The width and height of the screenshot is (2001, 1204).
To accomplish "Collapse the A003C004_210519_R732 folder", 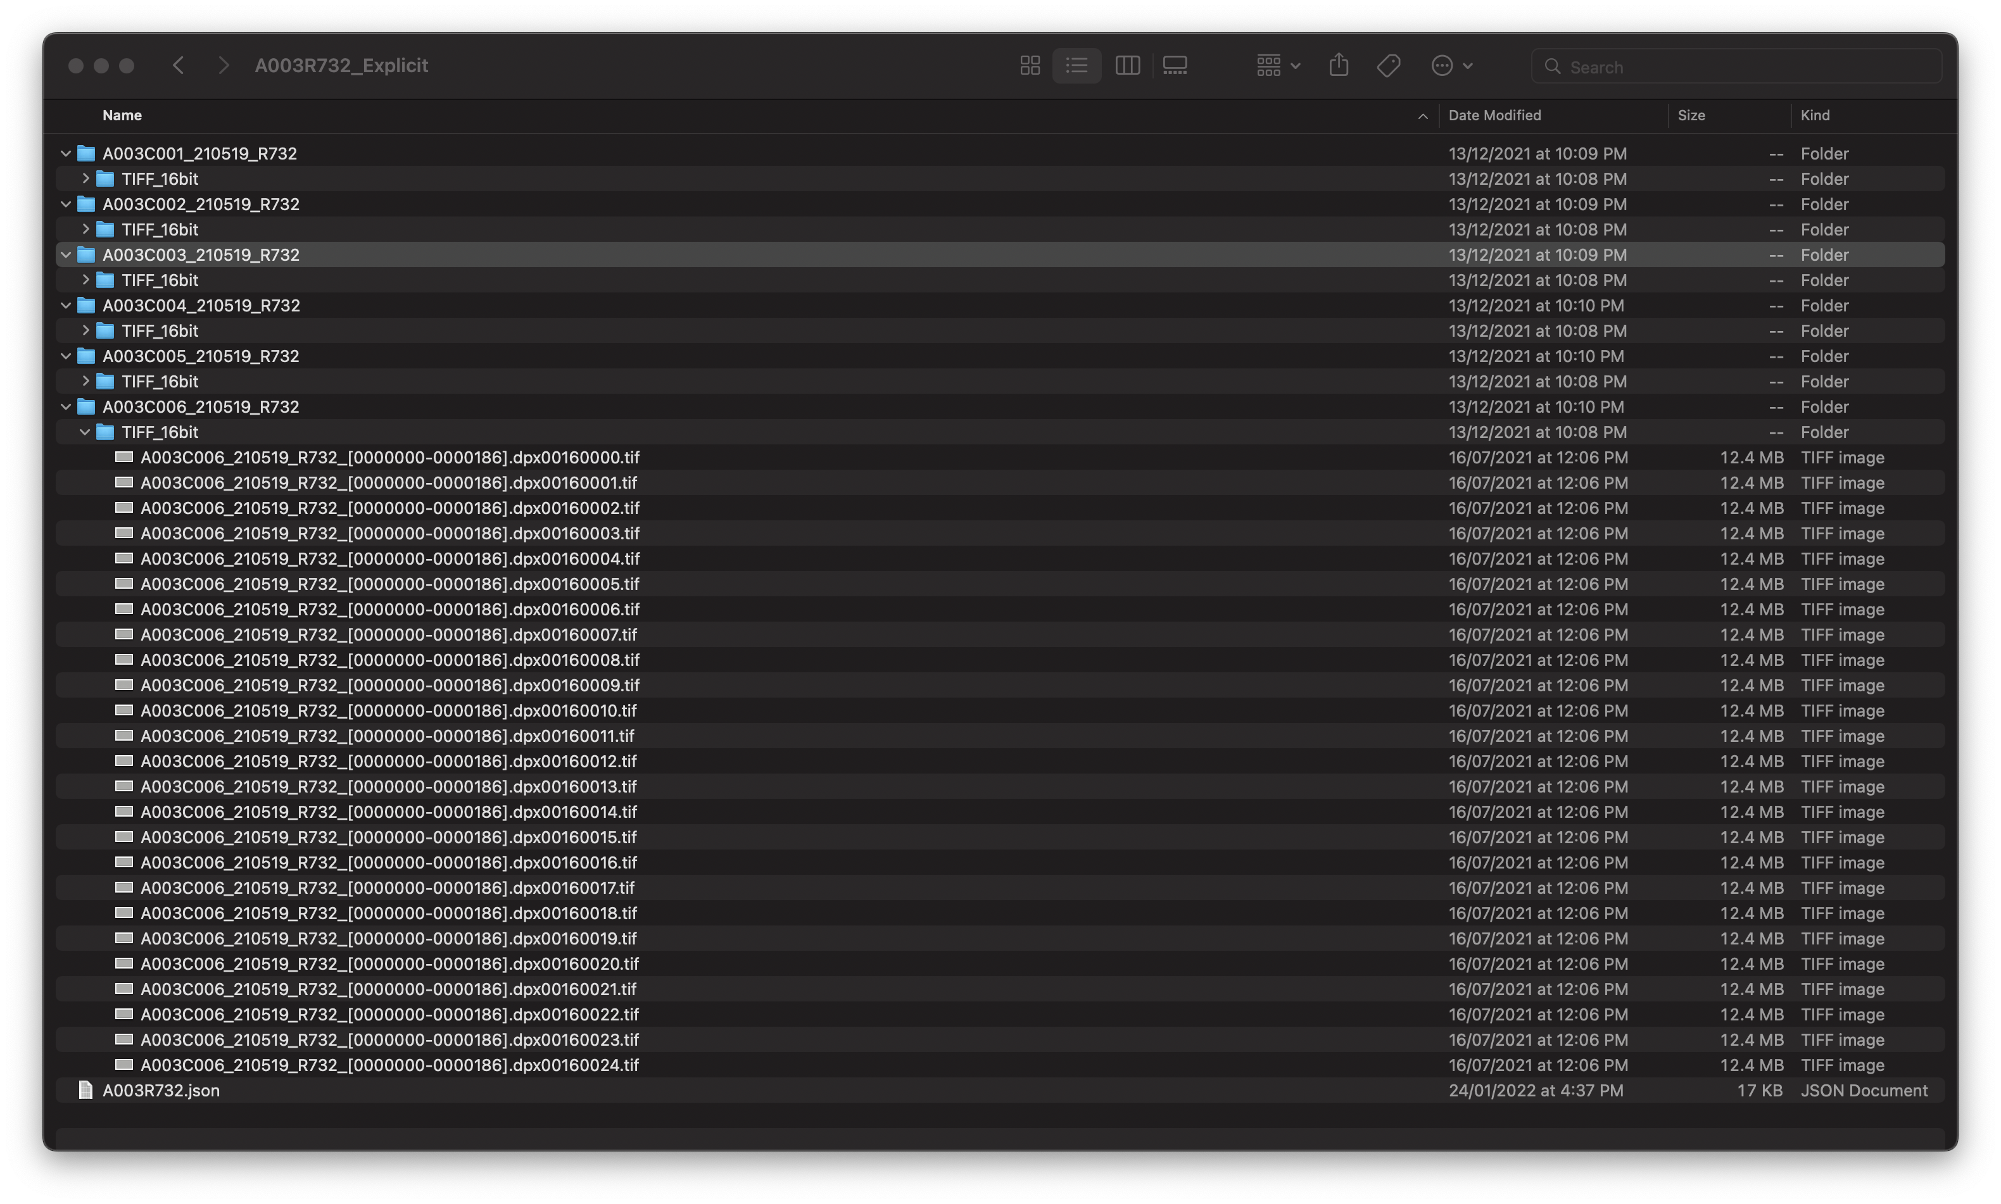I will pyautogui.click(x=66, y=306).
